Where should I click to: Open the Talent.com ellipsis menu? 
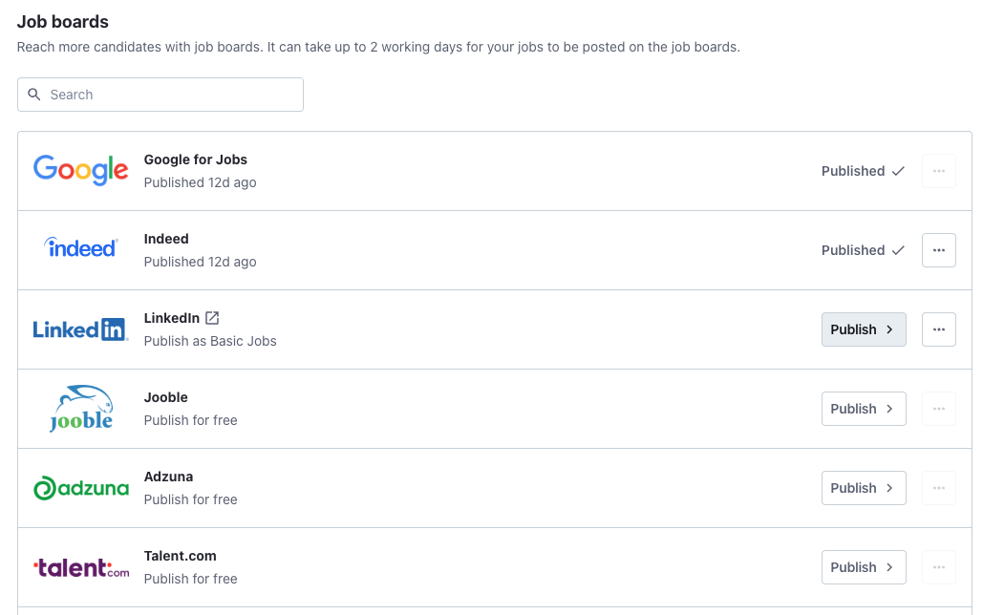938,566
